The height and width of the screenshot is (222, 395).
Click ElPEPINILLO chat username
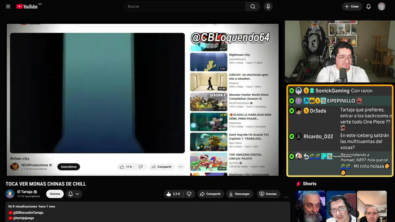(341, 101)
